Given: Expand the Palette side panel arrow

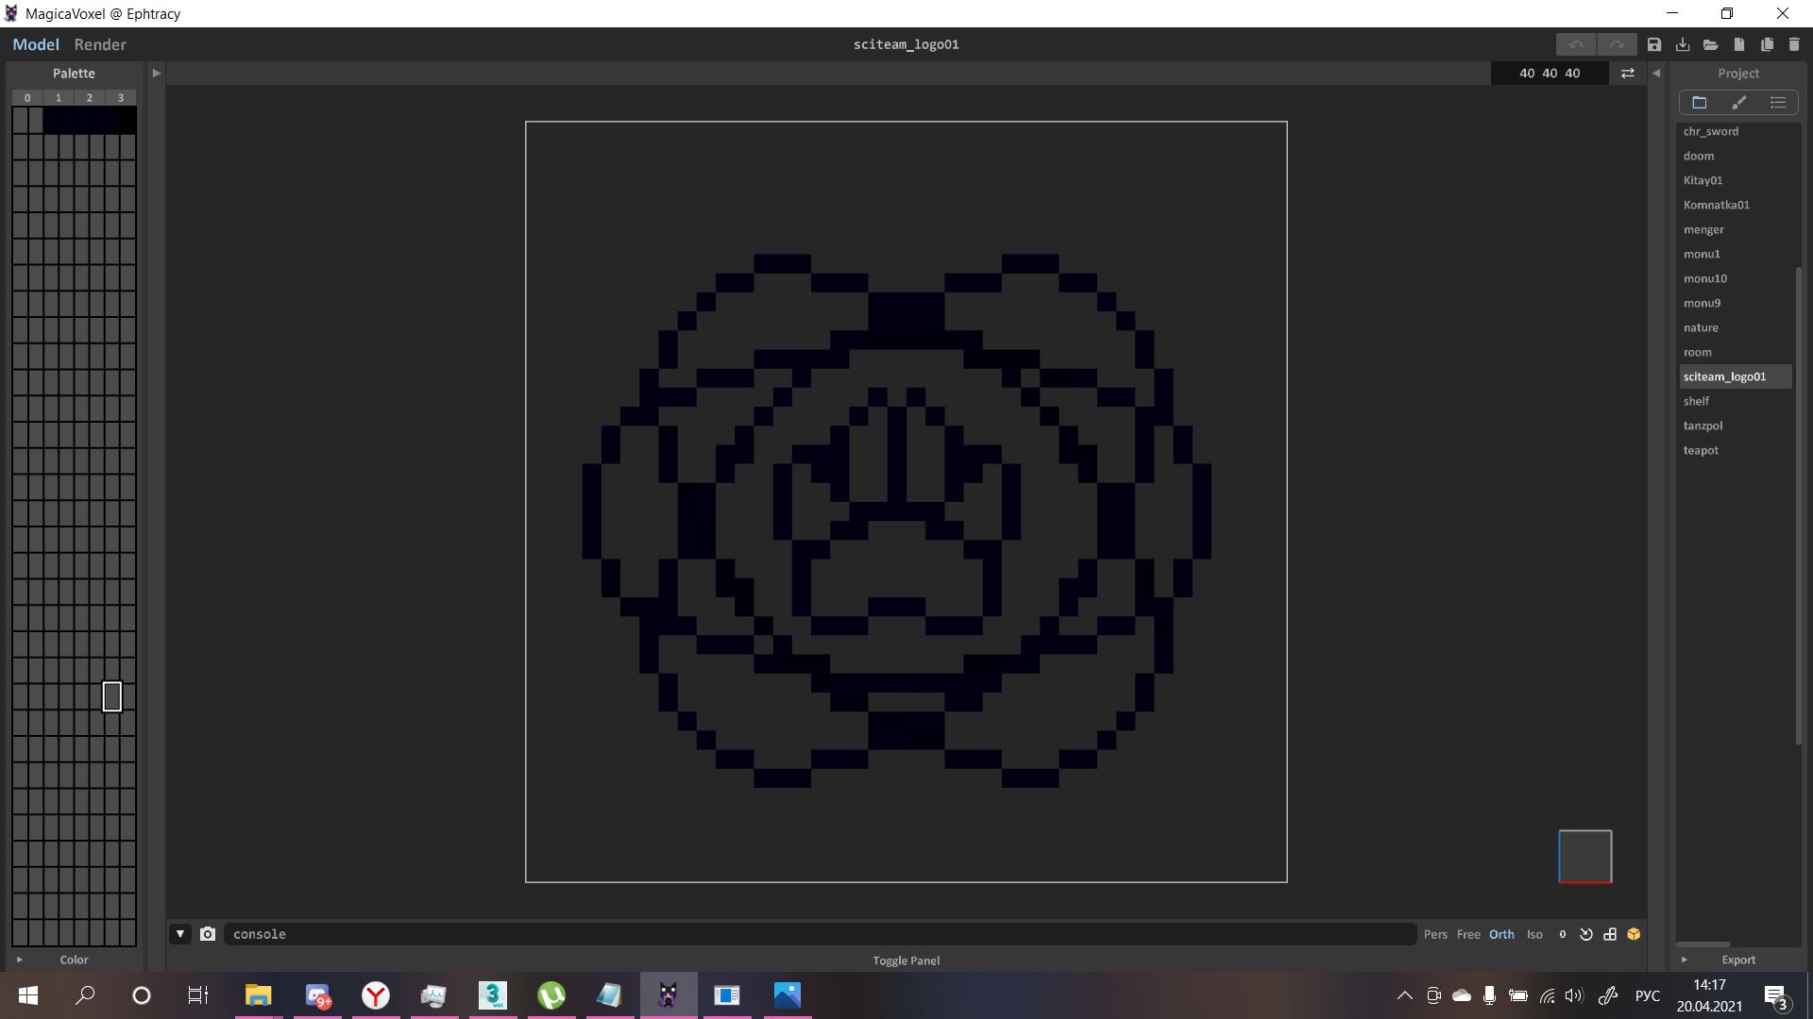Looking at the screenshot, I should point(156,74).
